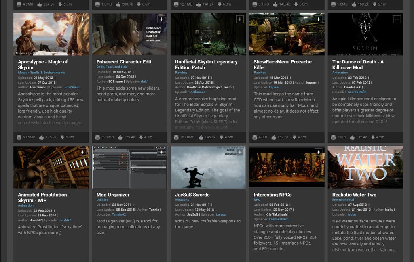Click the file size stack icon under Mod Organizer
Image resolution: width=414 pixels, height=262 pixels.
point(97,260)
